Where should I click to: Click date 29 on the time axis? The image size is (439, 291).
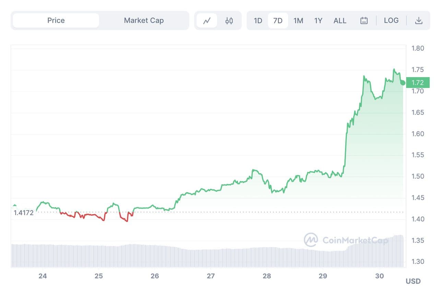point(323,276)
